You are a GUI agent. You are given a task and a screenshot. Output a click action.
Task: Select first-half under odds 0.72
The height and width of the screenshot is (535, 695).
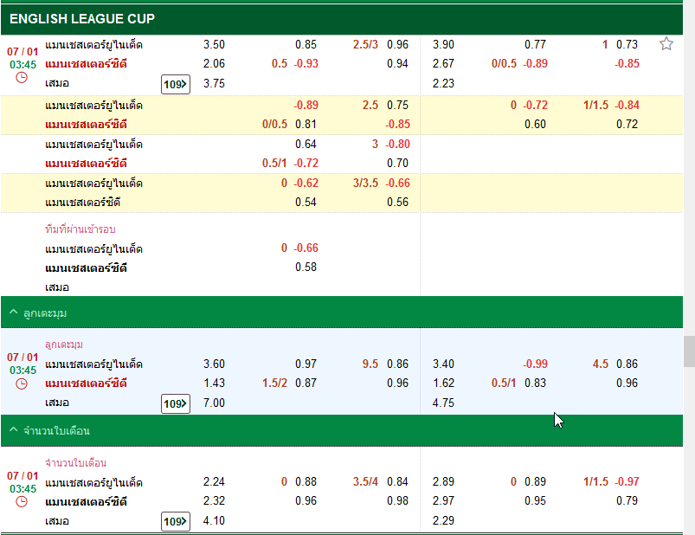tap(627, 125)
